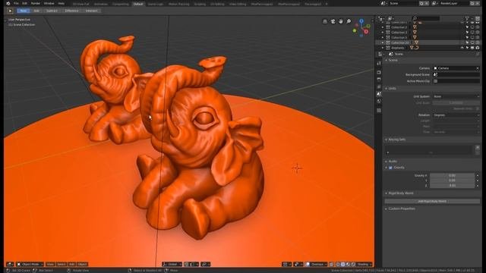Toggle viewport visibility of Collection 3
The height and width of the screenshot is (273, 486).
coord(472,32)
